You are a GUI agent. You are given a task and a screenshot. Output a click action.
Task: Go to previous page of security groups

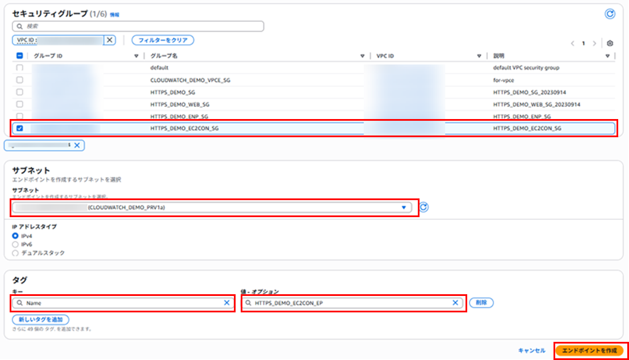(x=572, y=43)
